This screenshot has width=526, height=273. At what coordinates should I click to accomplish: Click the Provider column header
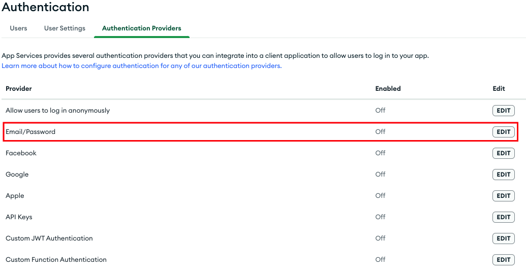(19, 88)
